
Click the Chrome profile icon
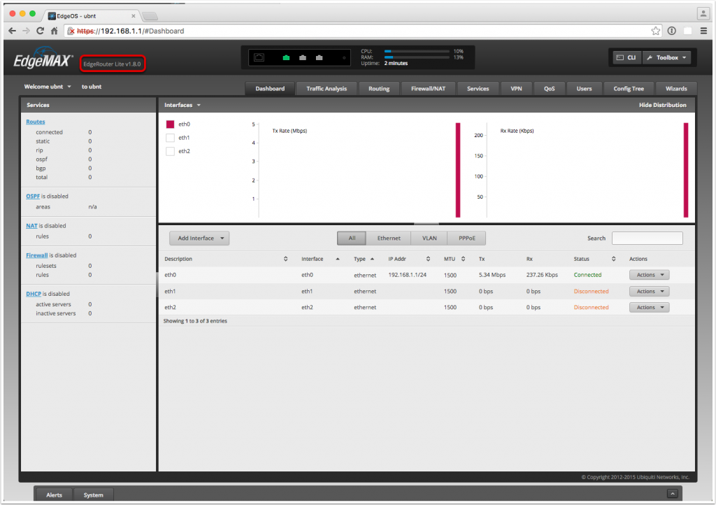click(703, 14)
